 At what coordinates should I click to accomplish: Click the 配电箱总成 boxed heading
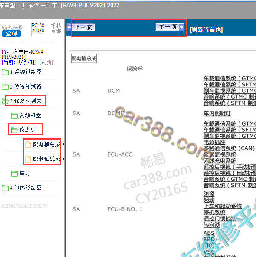coord(84,58)
